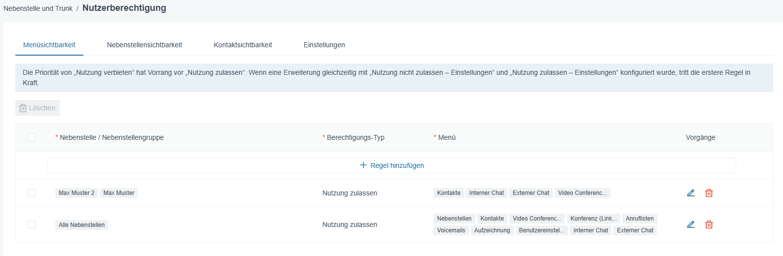
Task: Click Externer Chat tag in Max Muster row
Action: pyautogui.click(x=531, y=193)
